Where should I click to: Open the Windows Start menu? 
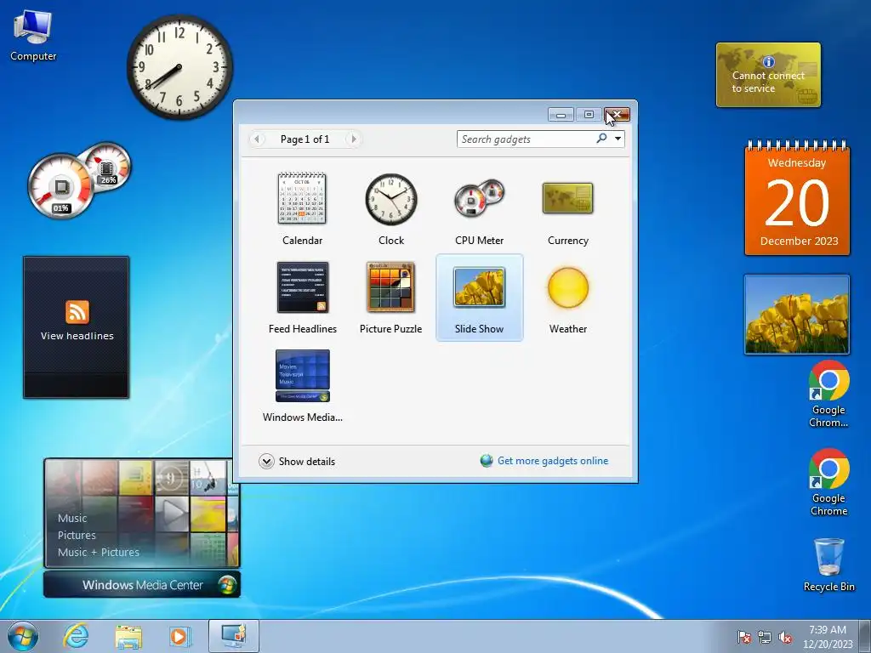click(23, 636)
